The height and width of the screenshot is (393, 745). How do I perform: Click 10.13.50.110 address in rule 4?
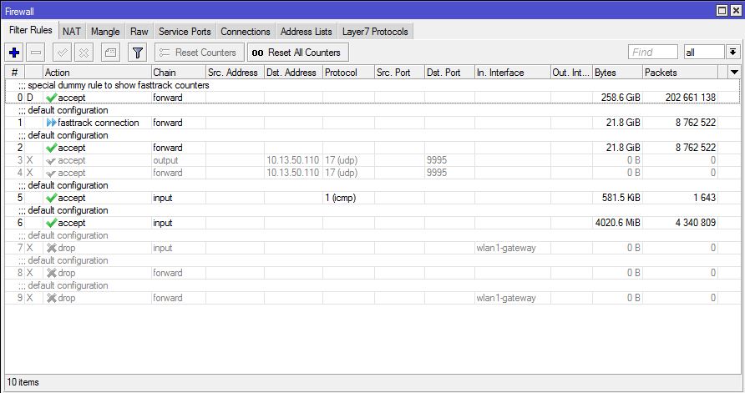(x=292, y=173)
